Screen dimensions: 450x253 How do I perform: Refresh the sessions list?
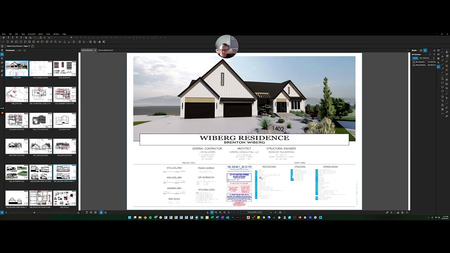pyautogui.click(x=434, y=58)
